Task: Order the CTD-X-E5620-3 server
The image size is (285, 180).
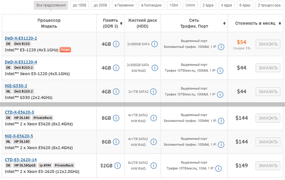Action: click(x=268, y=118)
